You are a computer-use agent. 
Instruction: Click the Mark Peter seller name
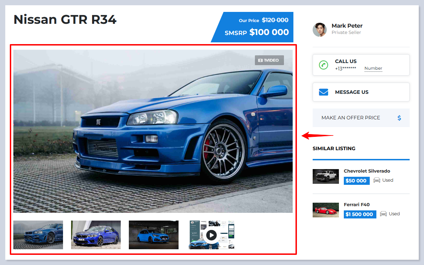coord(347,26)
